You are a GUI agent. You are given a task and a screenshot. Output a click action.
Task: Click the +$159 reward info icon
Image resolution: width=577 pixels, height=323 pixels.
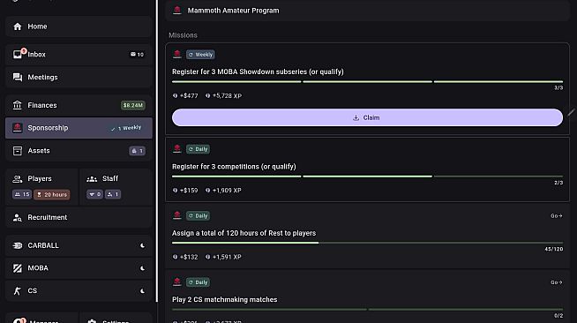coord(176,191)
